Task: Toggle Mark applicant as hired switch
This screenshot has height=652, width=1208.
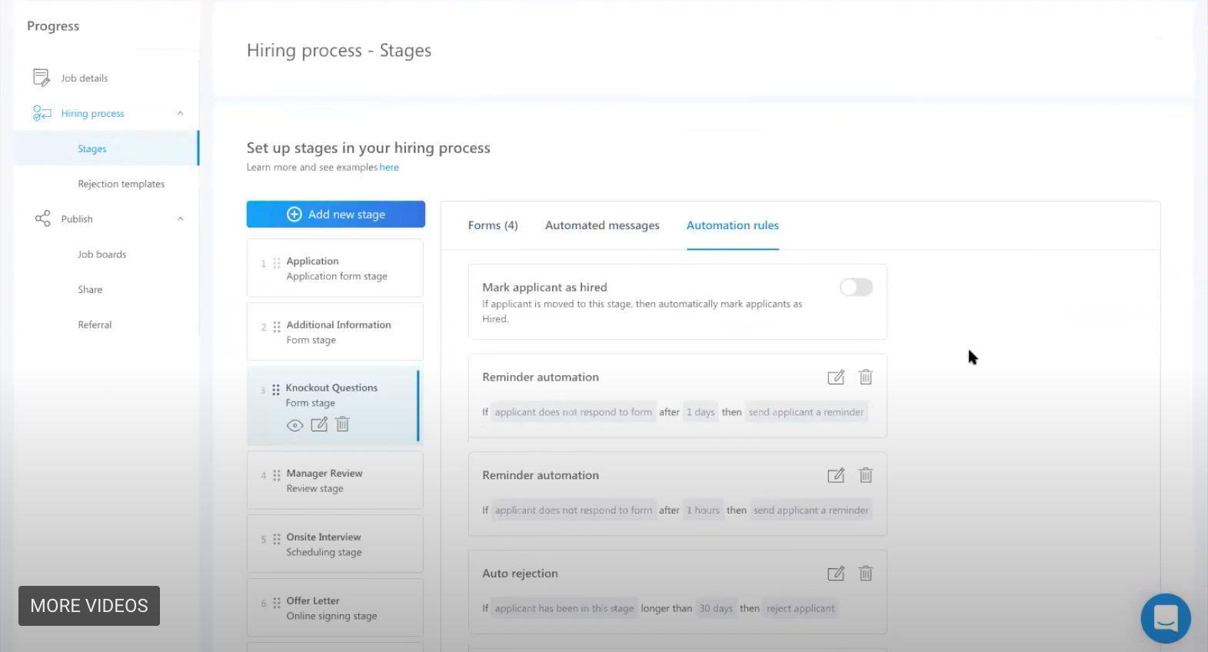Action: click(x=856, y=288)
